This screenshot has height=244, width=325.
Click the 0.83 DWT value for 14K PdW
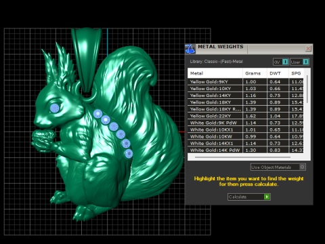(x=275, y=150)
